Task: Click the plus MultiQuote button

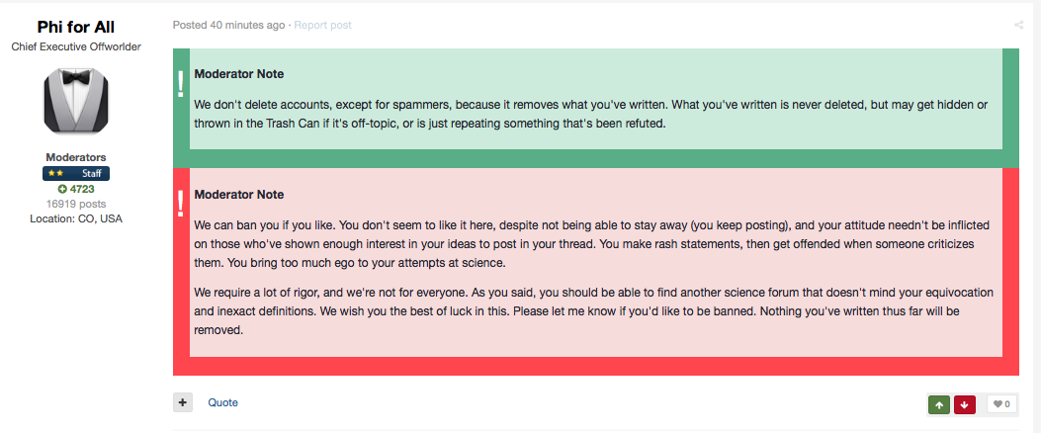Action: point(183,402)
